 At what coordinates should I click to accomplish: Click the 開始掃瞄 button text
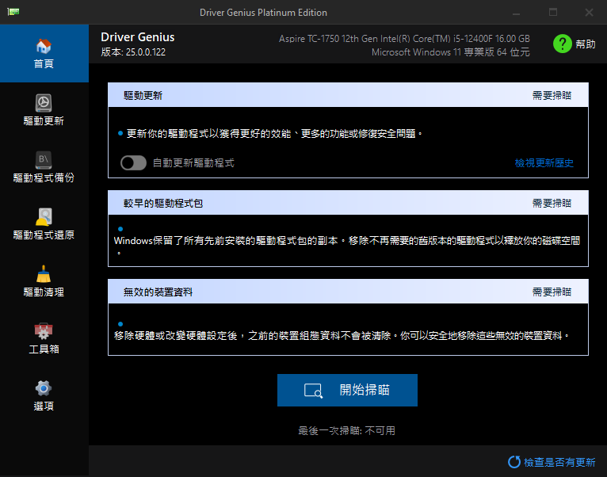(x=365, y=390)
